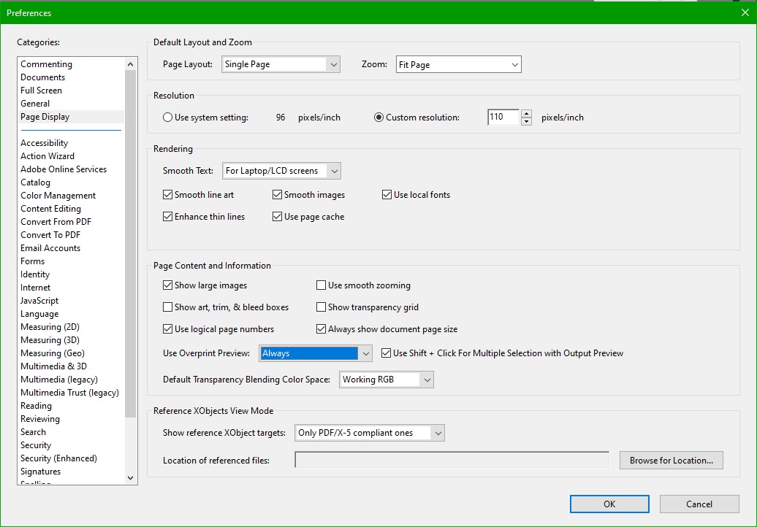Turn on Show art, trim, & bleed boxes
This screenshot has width=757, height=527.
click(x=168, y=307)
